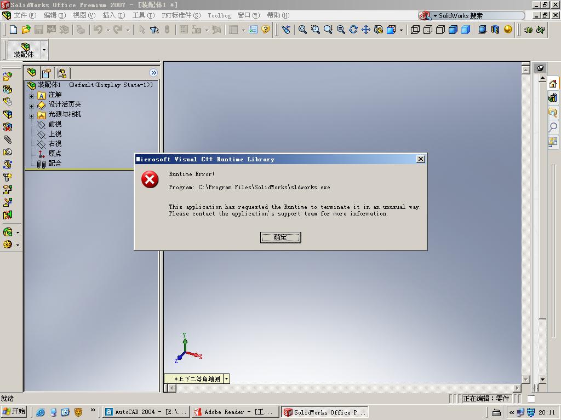Open the view orientation dropdown 上下二等角轴测

tap(226, 379)
